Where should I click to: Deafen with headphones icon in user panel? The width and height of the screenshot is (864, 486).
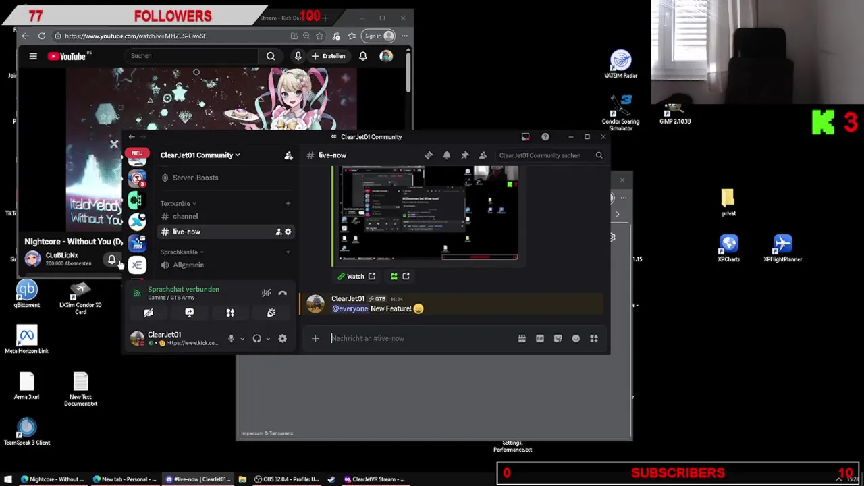(256, 338)
